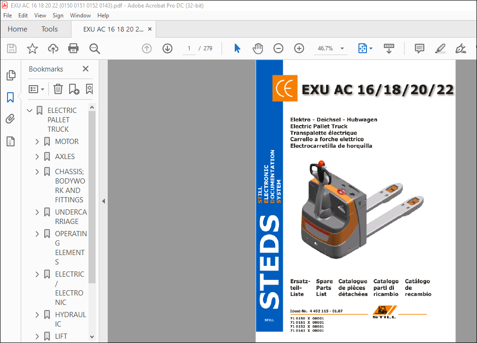
Task: Open the File menu
Action: (x=8, y=15)
